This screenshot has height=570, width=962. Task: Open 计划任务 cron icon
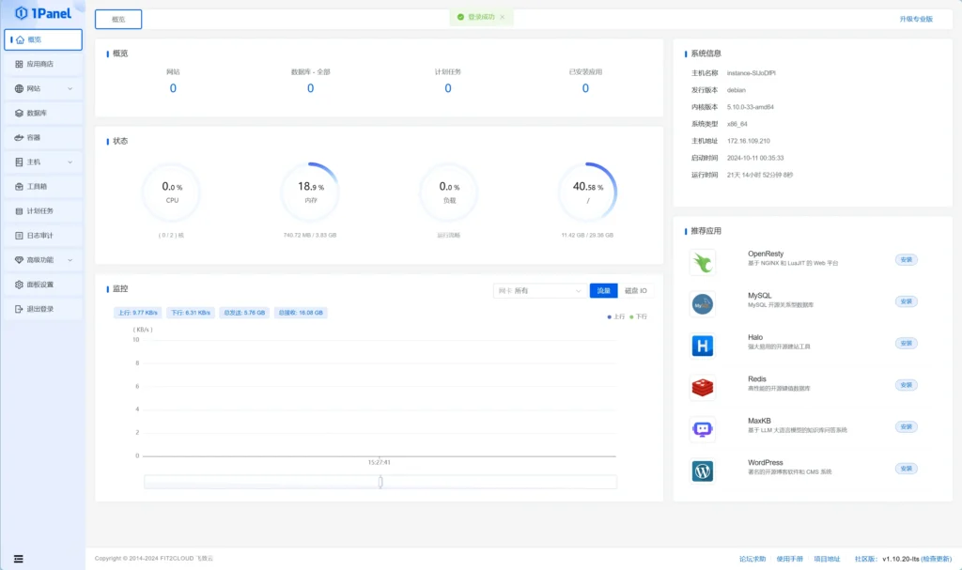(x=19, y=211)
